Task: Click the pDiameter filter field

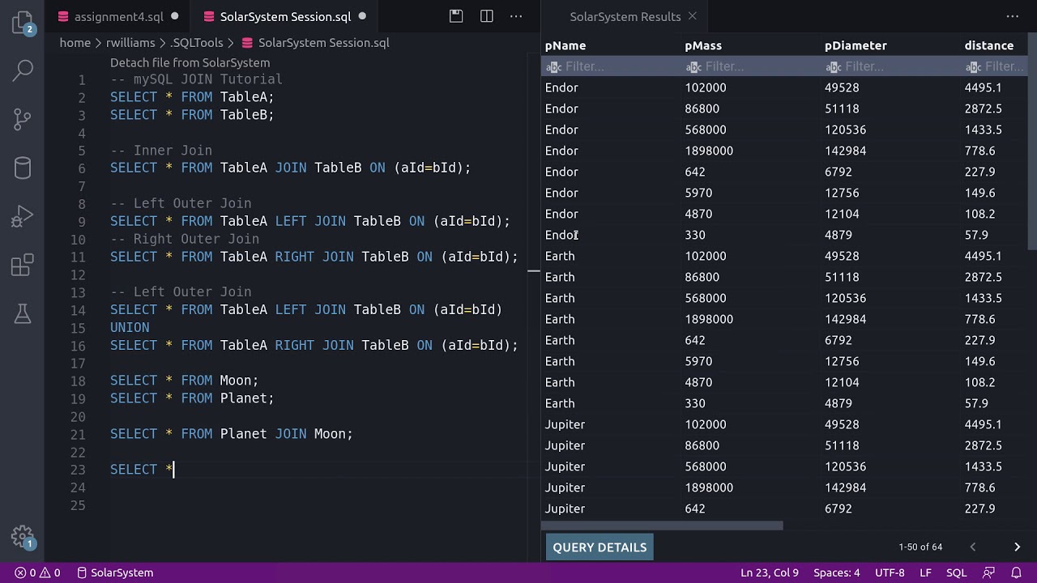Action: 890,66
